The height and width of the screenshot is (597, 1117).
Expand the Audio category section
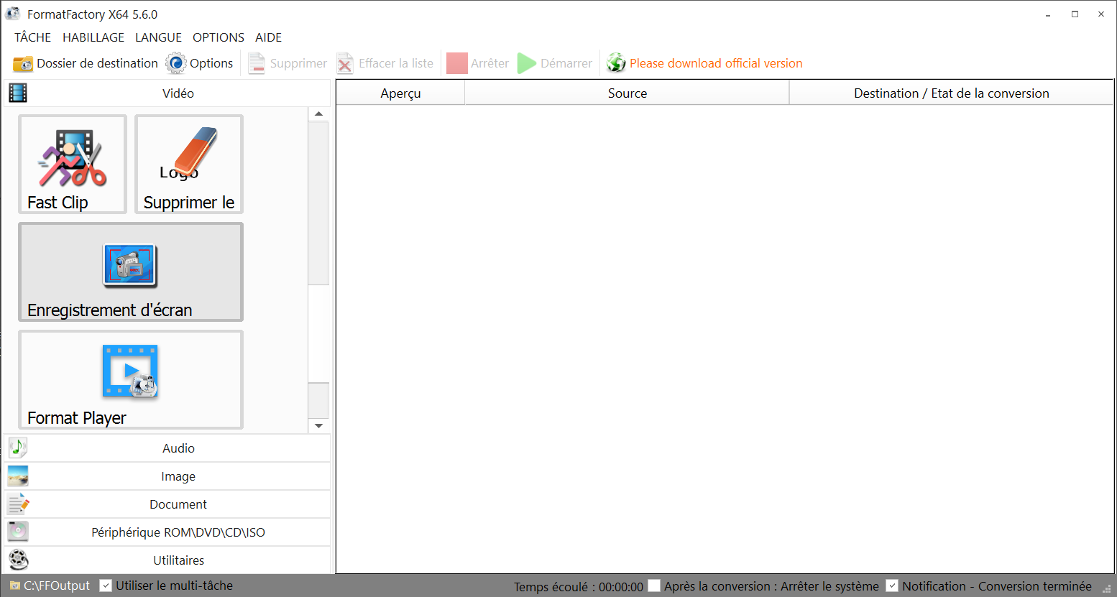[x=167, y=448]
